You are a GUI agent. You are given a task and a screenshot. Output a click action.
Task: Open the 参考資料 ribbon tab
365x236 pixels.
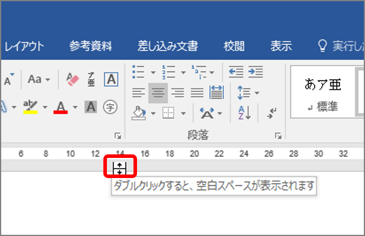coord(90,46)
